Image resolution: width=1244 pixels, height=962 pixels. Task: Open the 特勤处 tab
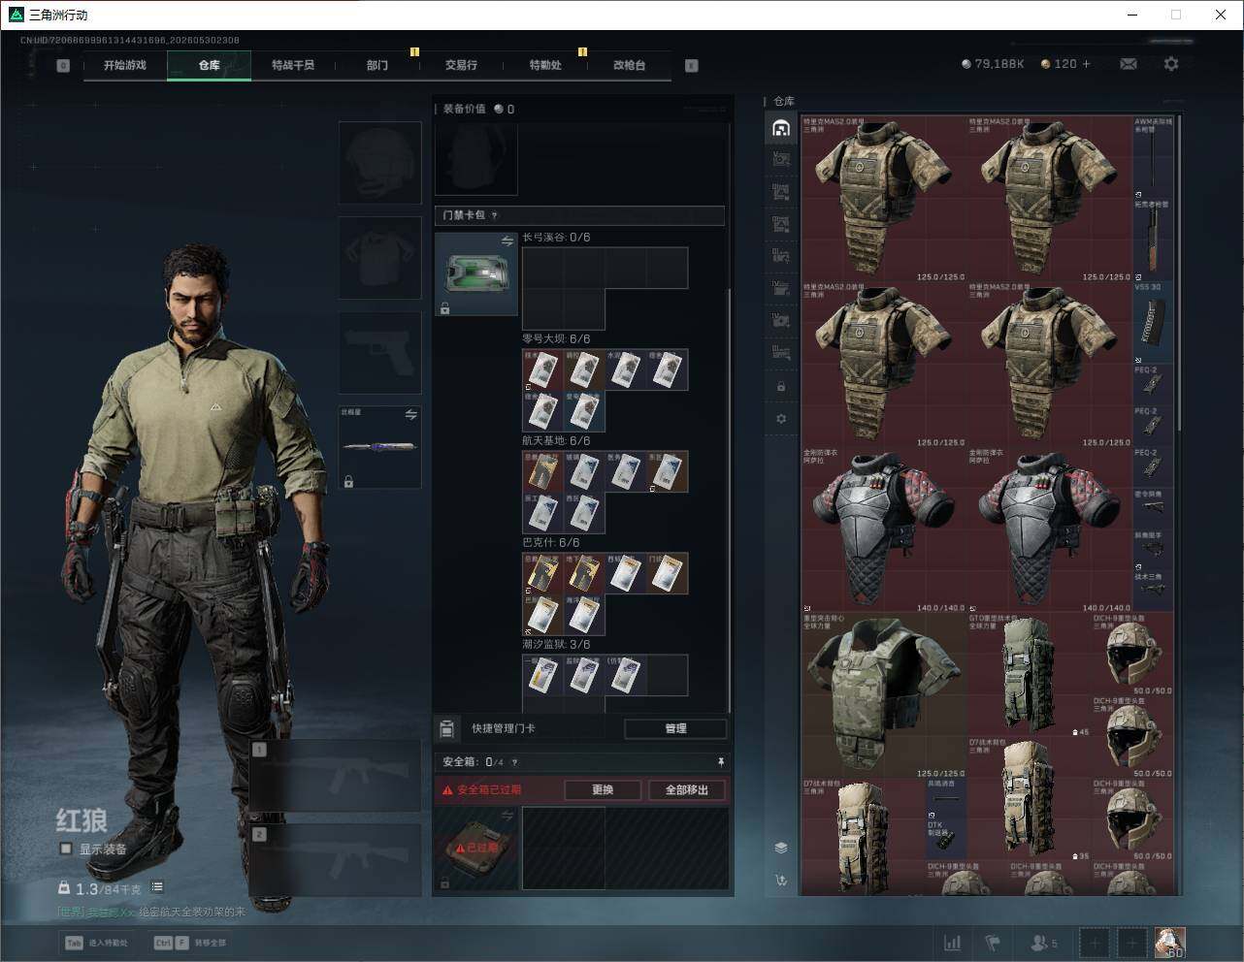point(545,65)
